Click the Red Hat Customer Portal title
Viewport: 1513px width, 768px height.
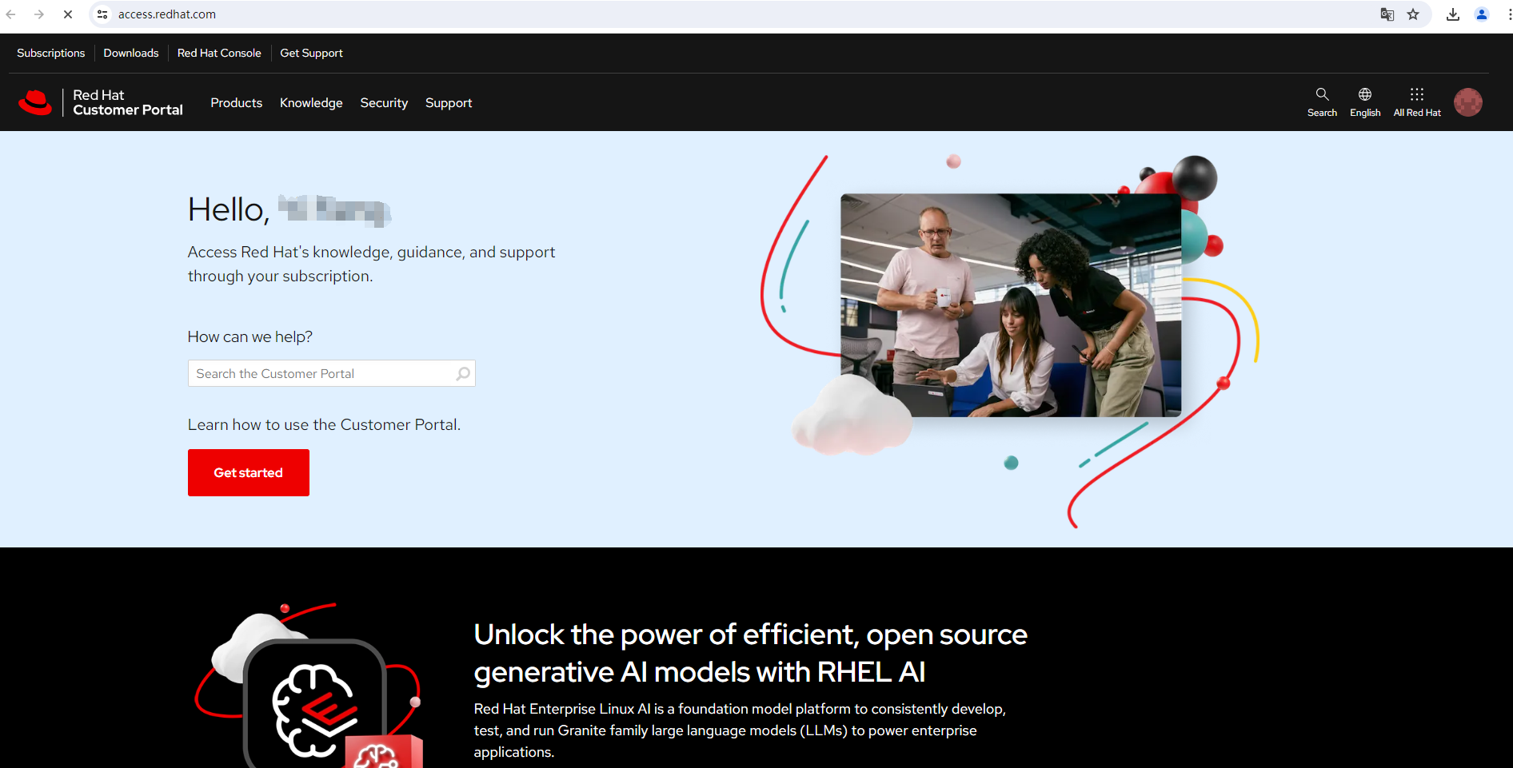pyautogui.click(x=128, y=102)
